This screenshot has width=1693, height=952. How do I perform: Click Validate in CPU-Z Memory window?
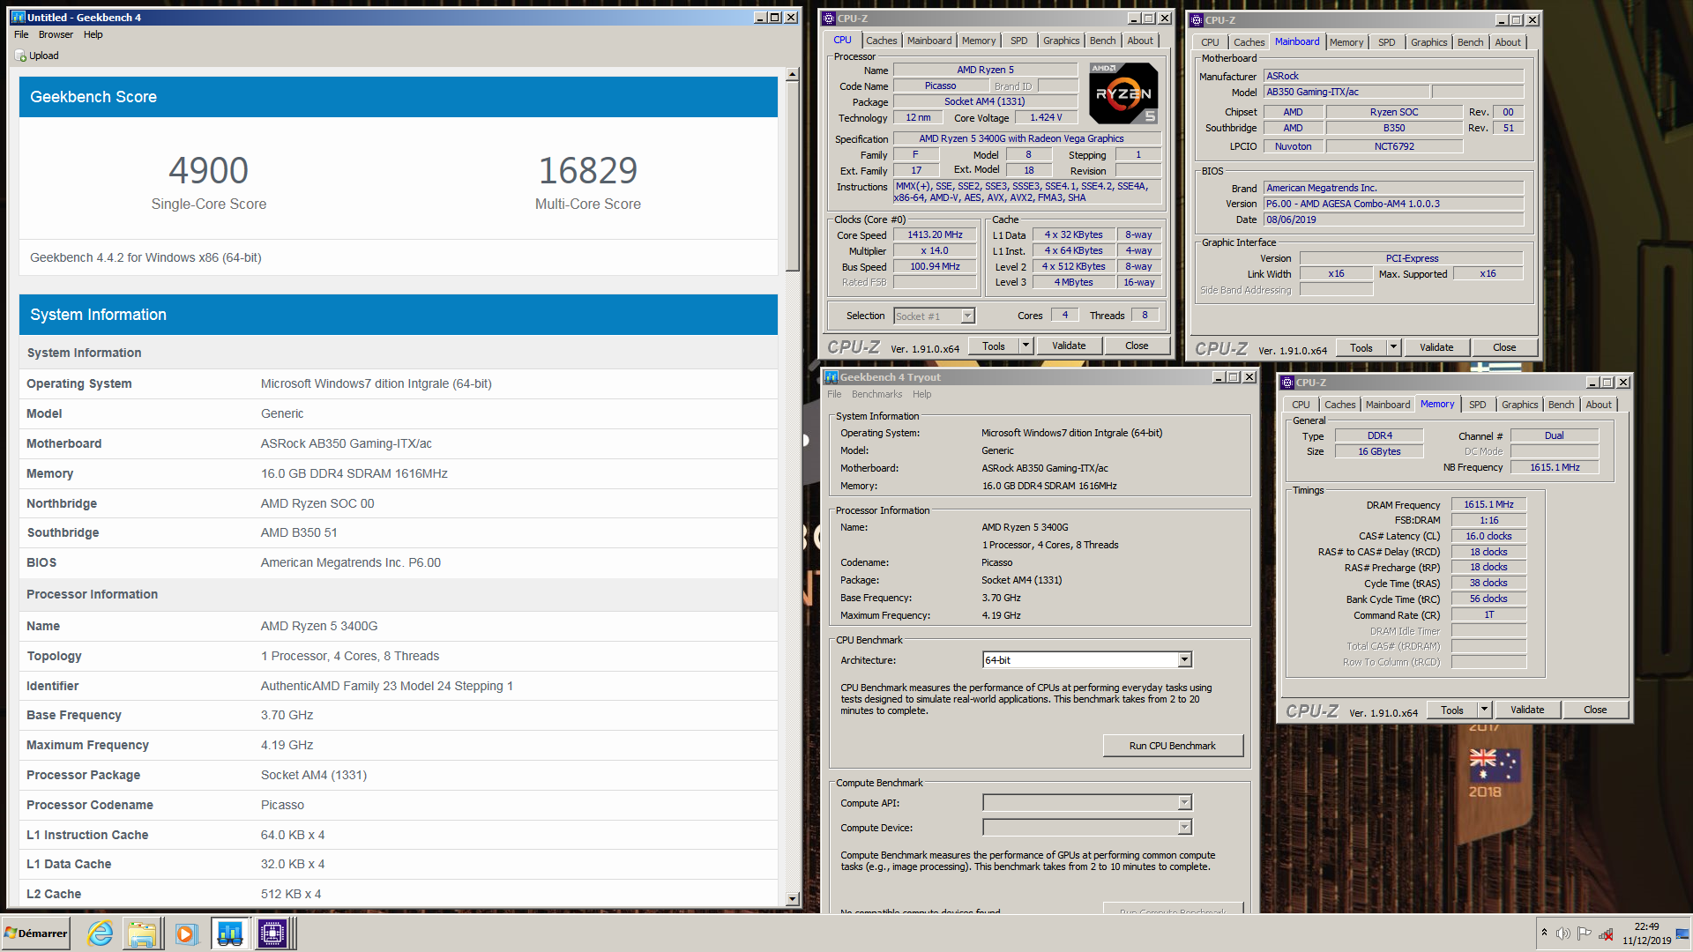coord(1527,710)
